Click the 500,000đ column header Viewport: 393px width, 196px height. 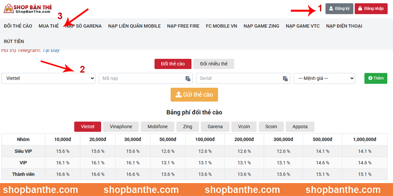[322, 140]
